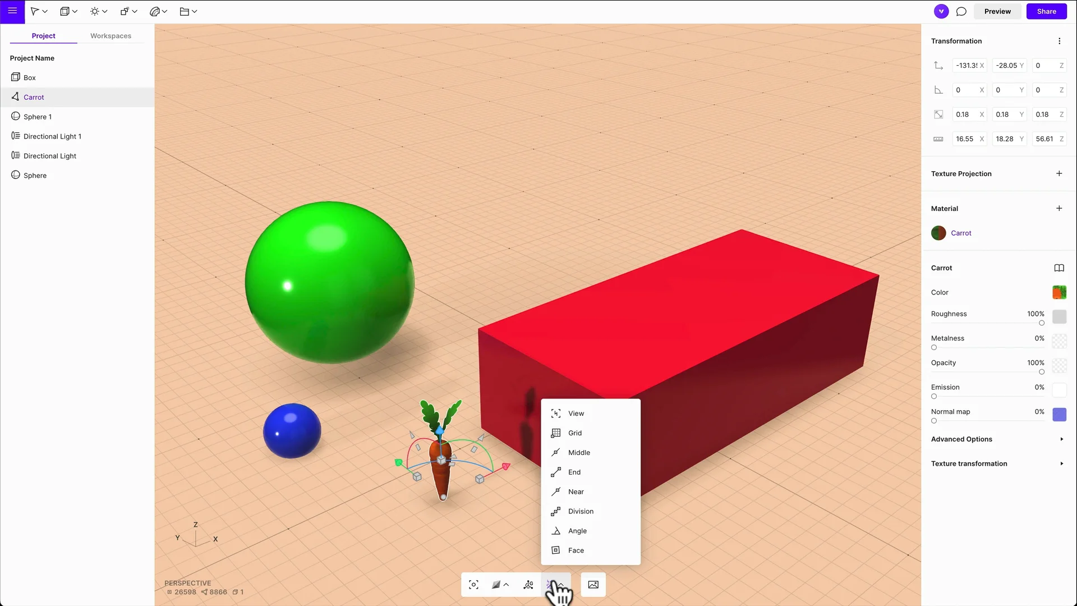1077x606 pixels.
Task: Open the vector Pen tool icon
Action: coord(155,11)
